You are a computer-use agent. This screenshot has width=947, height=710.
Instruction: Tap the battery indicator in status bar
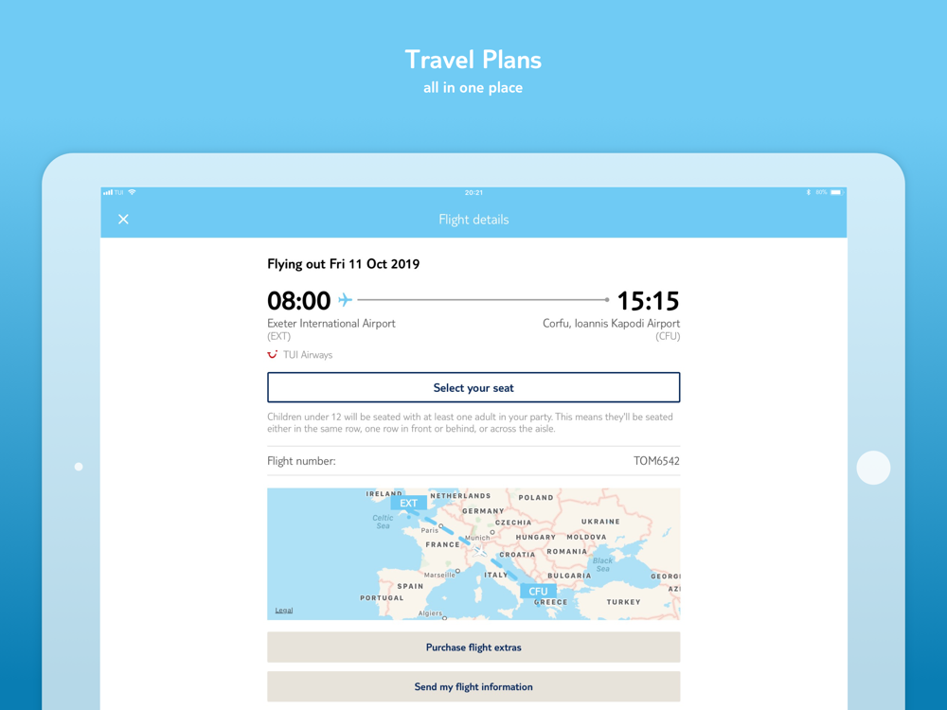point(836,192)
